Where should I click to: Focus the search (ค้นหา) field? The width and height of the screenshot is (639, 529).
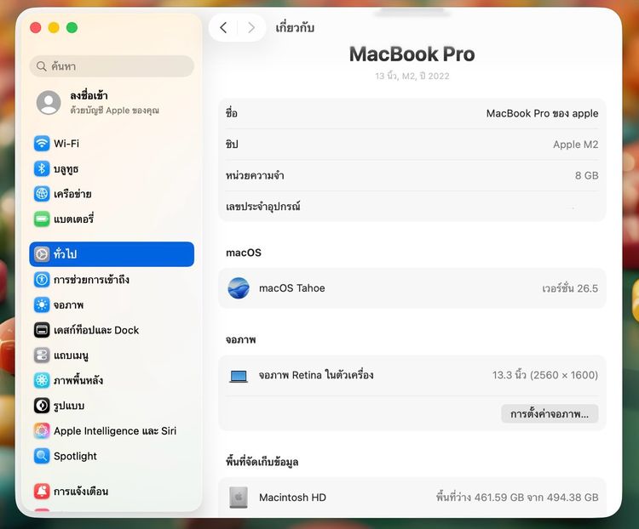112,66
